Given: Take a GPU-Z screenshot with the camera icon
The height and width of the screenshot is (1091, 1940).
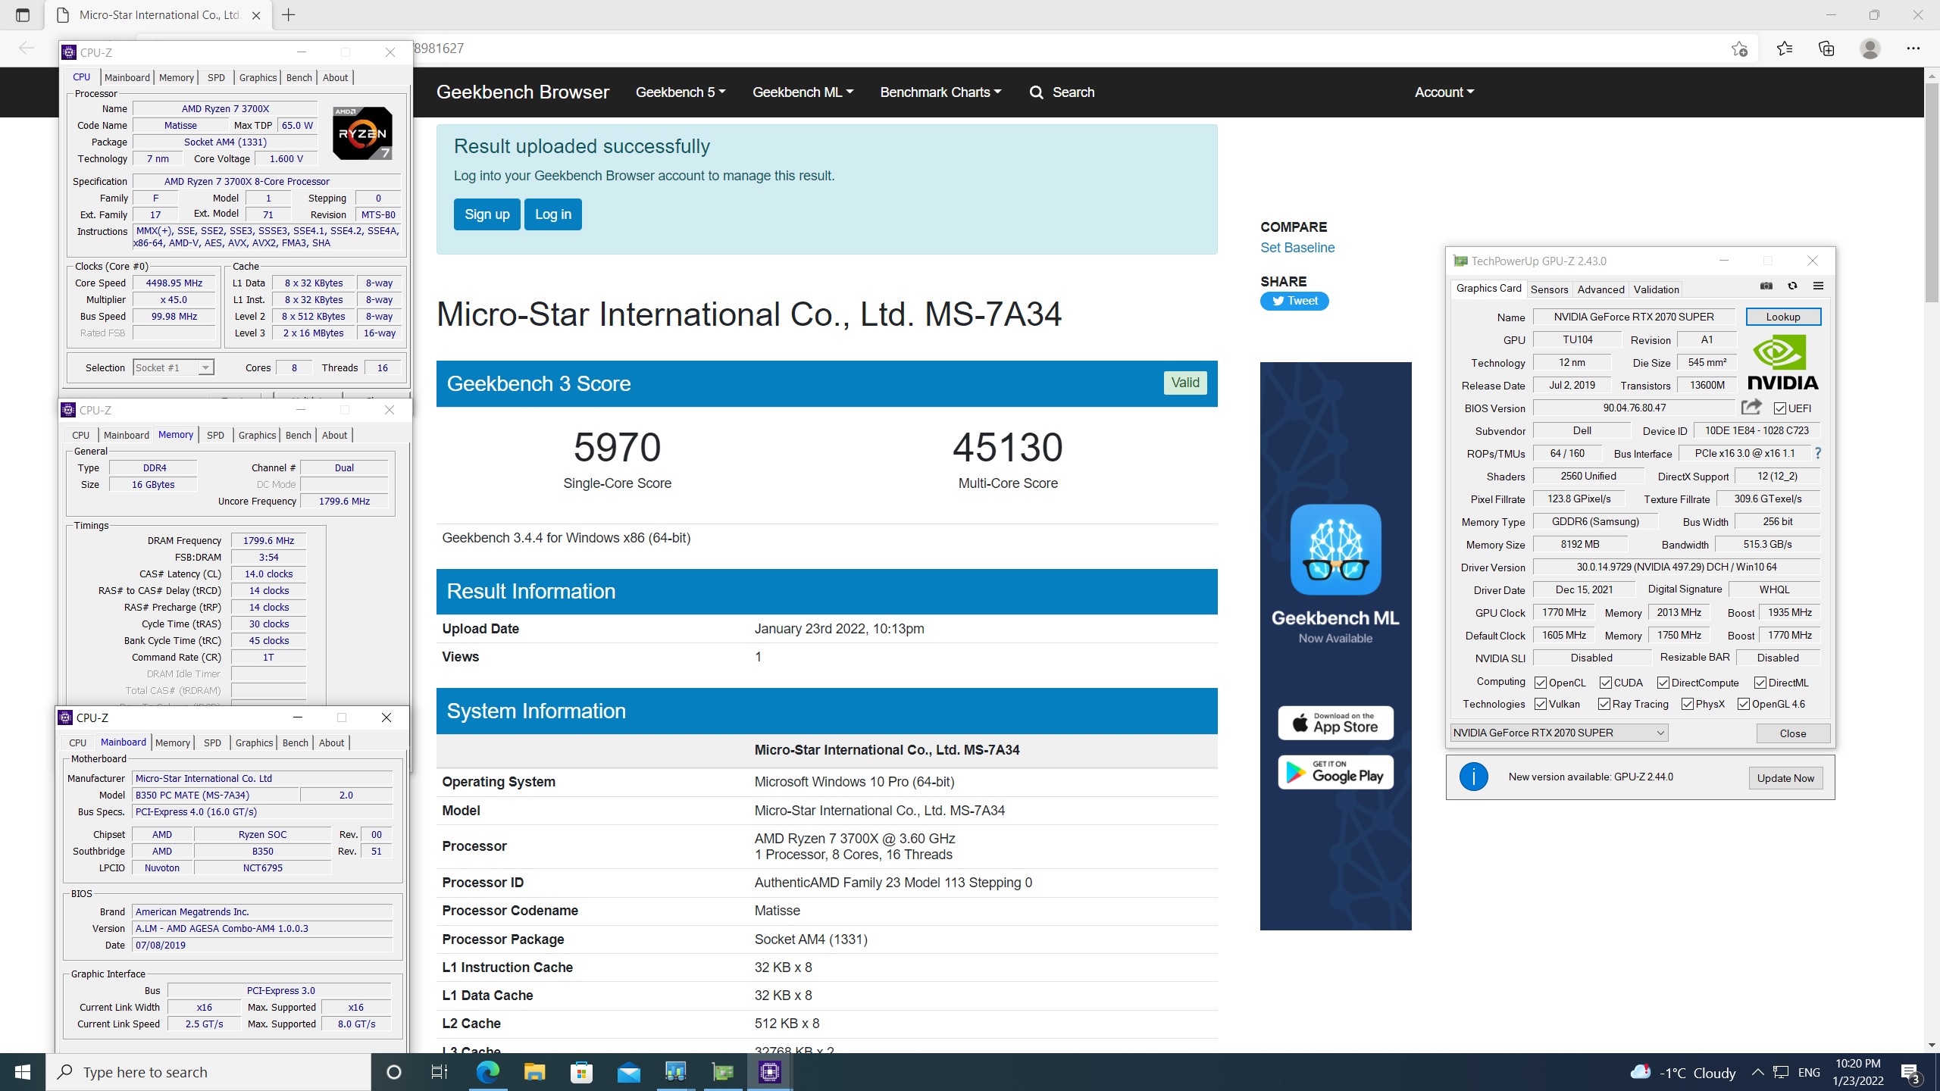Looking at the screenshot, I should click(x=1766, y=286).
